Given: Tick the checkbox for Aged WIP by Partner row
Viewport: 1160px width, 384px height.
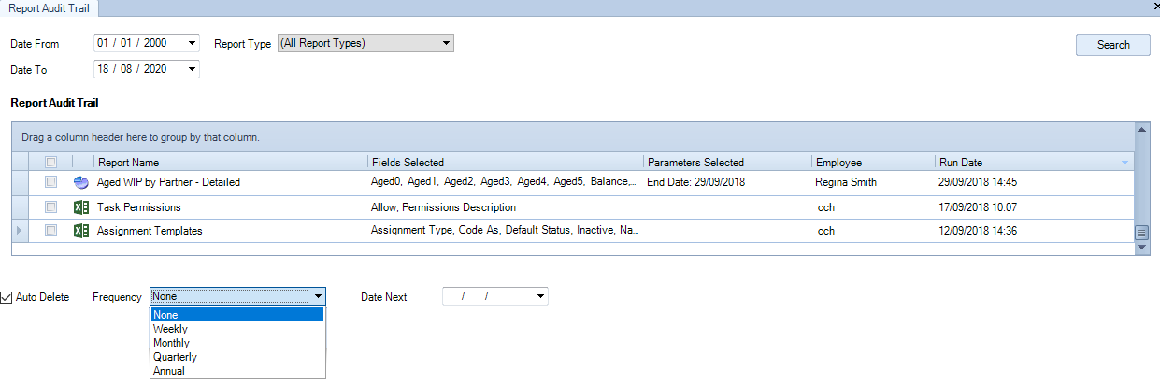Looking at the screenshot, I should (x=51, y=182).
